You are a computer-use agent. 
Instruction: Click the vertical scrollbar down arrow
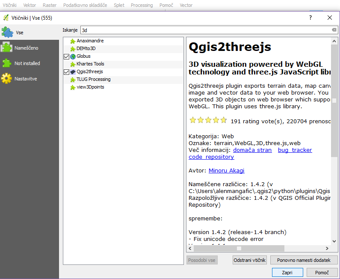334,241
